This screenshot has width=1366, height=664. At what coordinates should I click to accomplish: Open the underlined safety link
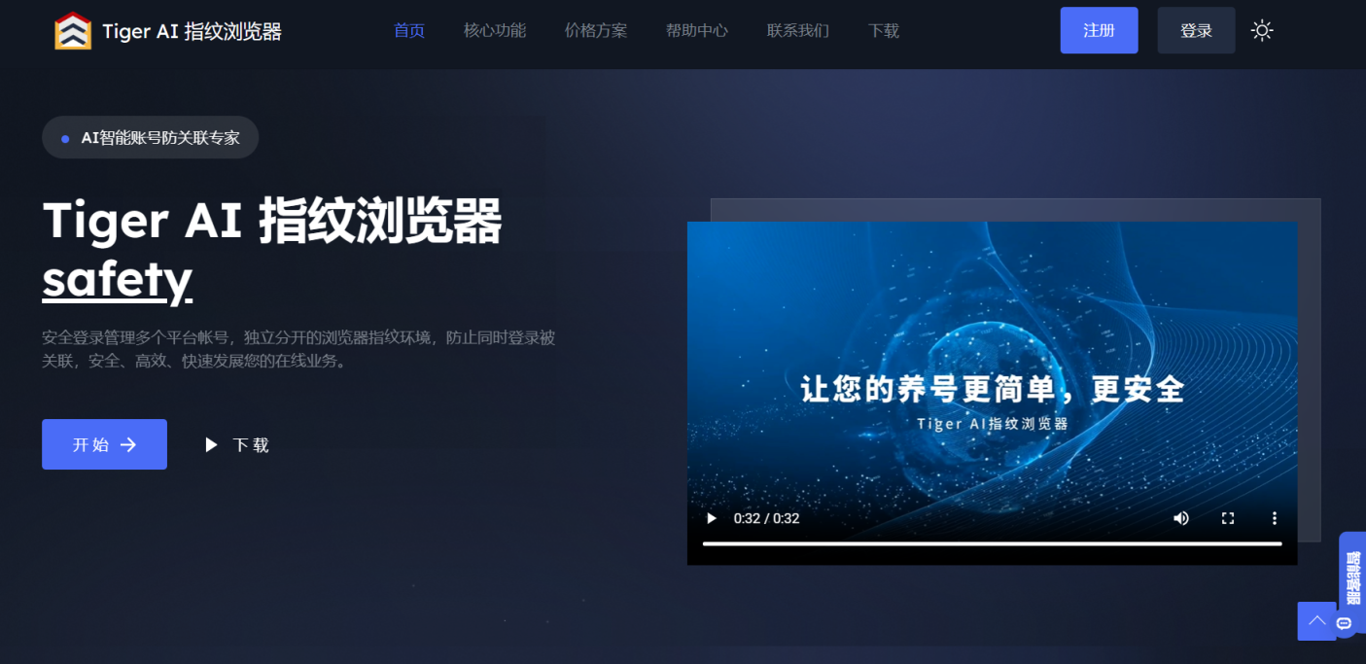[x=116, y=280]
